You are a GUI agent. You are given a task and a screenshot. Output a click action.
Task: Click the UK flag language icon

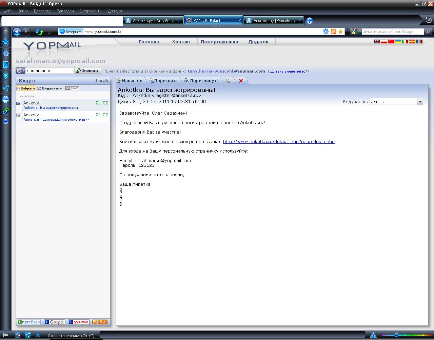[377, 42]
